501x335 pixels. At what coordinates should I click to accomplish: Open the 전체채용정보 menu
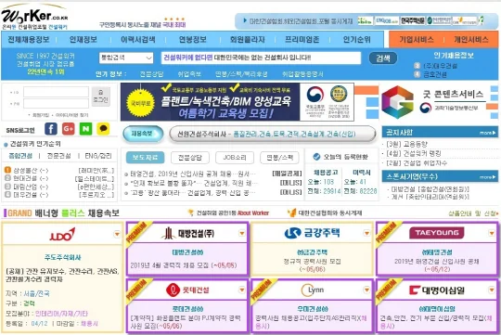[29, 40]
